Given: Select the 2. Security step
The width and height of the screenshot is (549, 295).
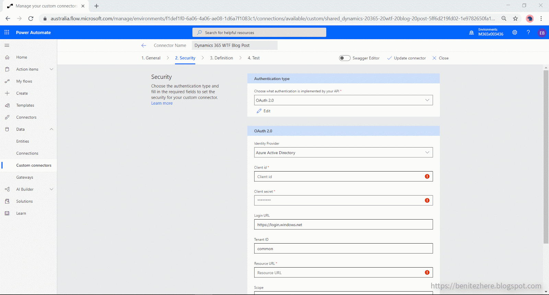Looking at the screenshot, I should pyautogui.click(x=185, y=58).
